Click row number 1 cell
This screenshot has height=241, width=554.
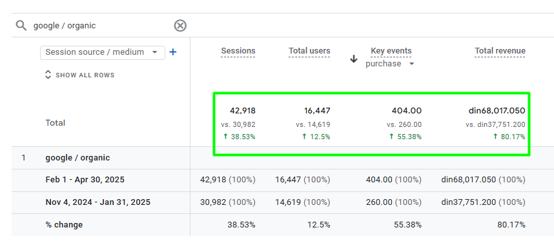click(23, 158)
